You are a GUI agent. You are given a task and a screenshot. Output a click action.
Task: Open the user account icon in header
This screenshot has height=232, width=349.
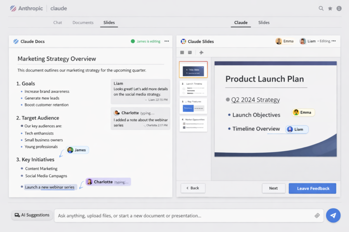coord(339,9)
